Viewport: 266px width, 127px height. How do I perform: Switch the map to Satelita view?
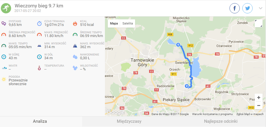(127, 24)
